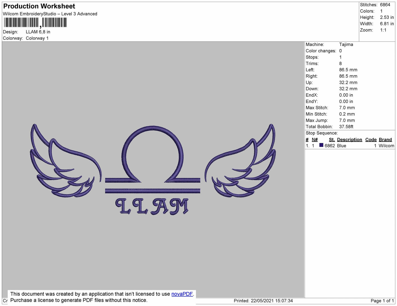
Task: Click the printed date '22/05/2021 15:07:34'
Action: [x=272, y=301]
